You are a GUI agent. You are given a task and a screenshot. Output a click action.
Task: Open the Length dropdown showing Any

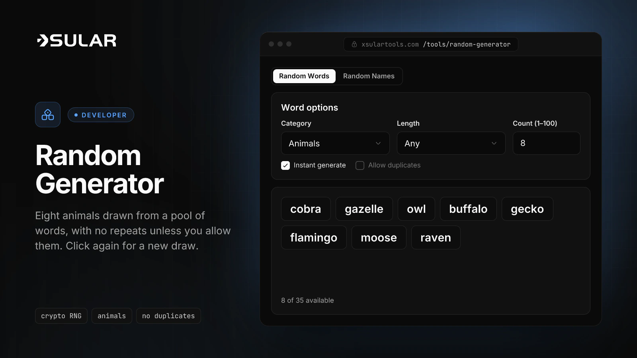coord(451,143)
